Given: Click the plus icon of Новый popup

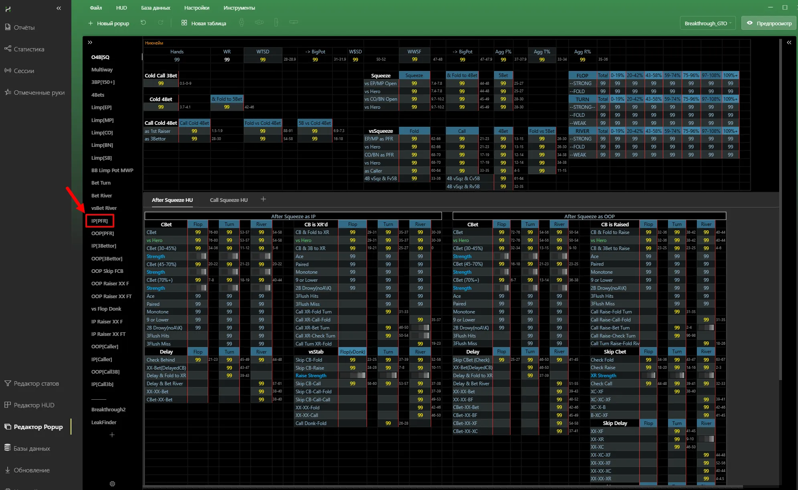Looking at the screenshot, I should [x=90, y=23].
